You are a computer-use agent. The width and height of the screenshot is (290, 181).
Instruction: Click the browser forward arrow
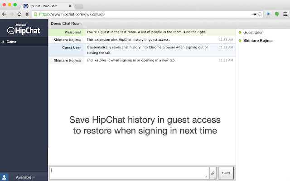tap(12, 14)
